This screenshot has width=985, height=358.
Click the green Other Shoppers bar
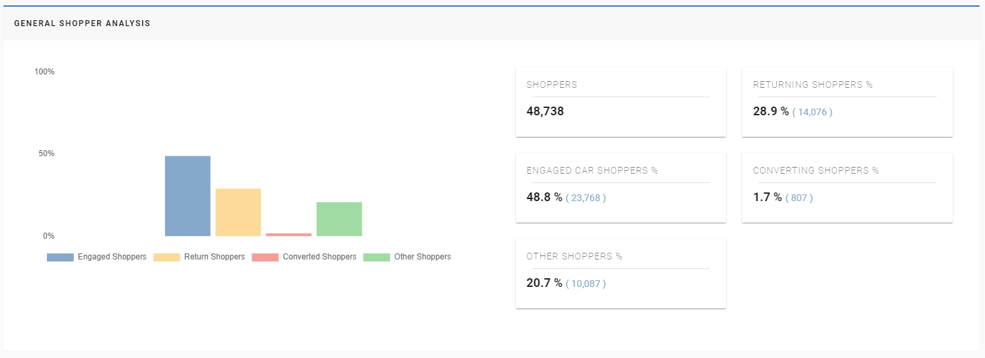(339, 219)
